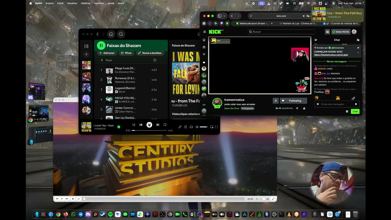The height and width of the screenshot is (220, 391).
Task: Collapse the Kick chat panel
Action: pos(316,40)
